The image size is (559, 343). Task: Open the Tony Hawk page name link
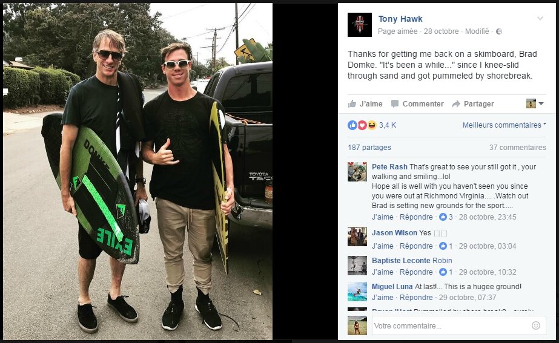[x=400, y=19]
